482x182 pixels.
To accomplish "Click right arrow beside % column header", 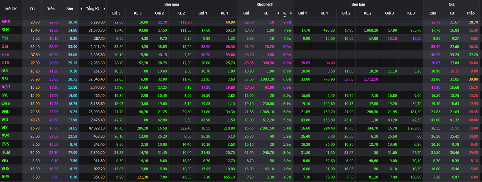I will (x=291, y=13).
